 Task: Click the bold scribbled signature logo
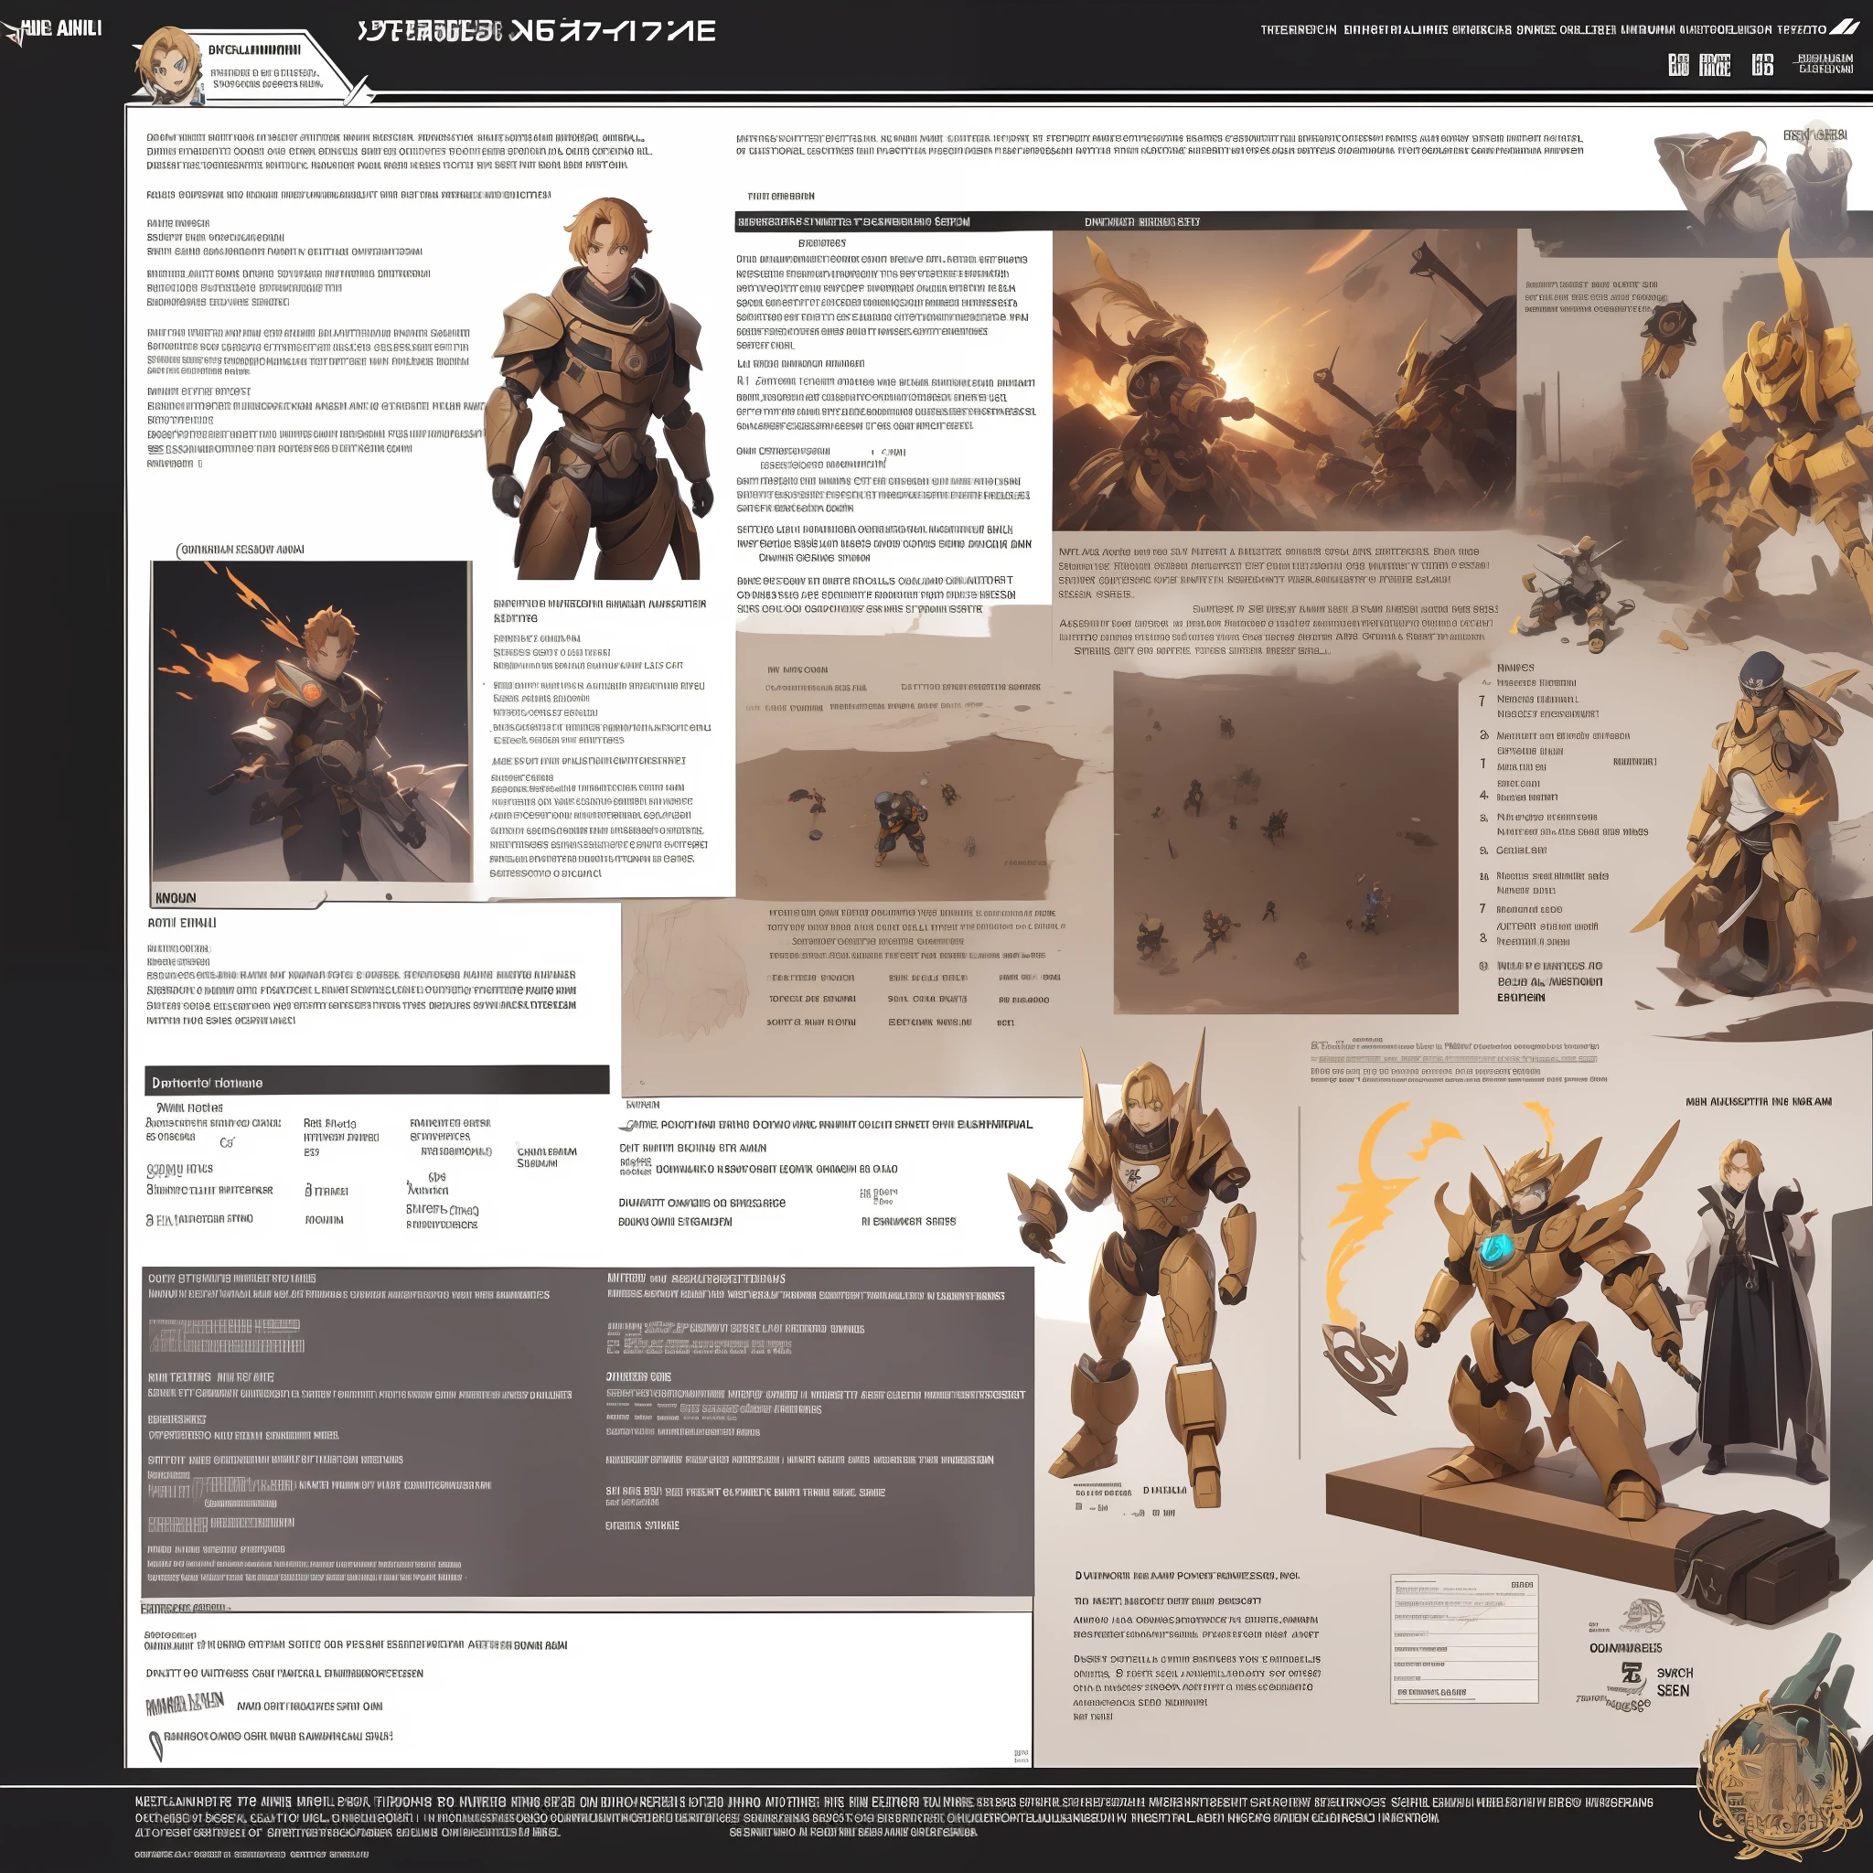(x=184, y=1705)
